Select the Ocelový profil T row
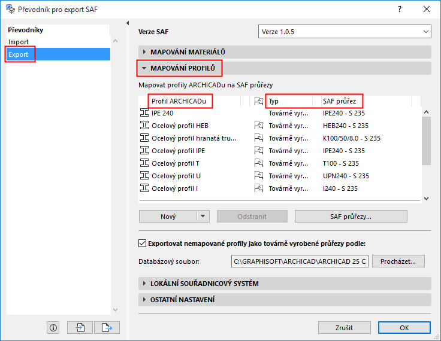 click(280, 163)
